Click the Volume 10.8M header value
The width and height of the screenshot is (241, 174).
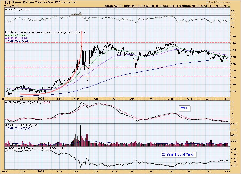click(x=189, y=6)
